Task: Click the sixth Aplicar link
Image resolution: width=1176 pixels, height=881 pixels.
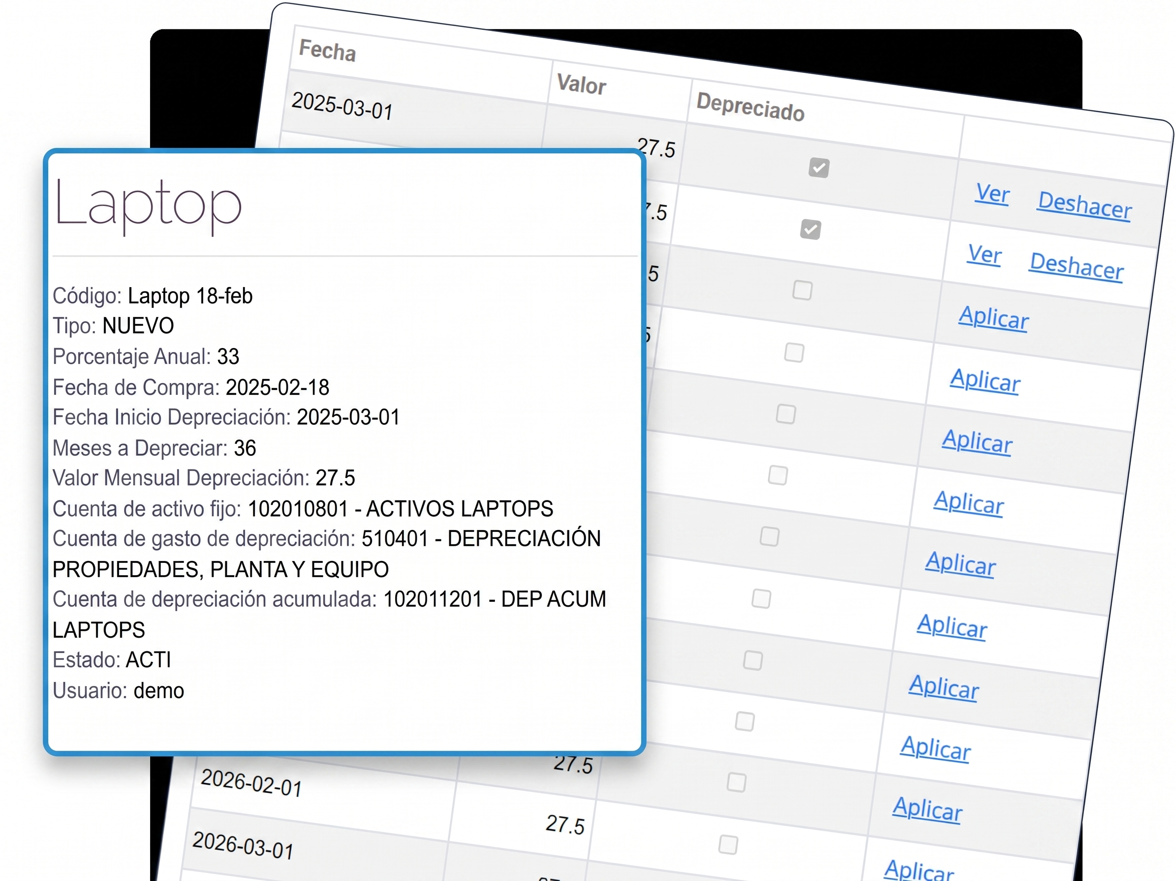Action: coord(952,626)
